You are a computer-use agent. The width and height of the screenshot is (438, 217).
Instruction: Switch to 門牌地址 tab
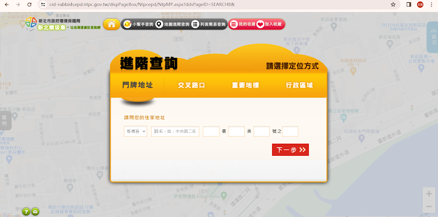(137, 85)
